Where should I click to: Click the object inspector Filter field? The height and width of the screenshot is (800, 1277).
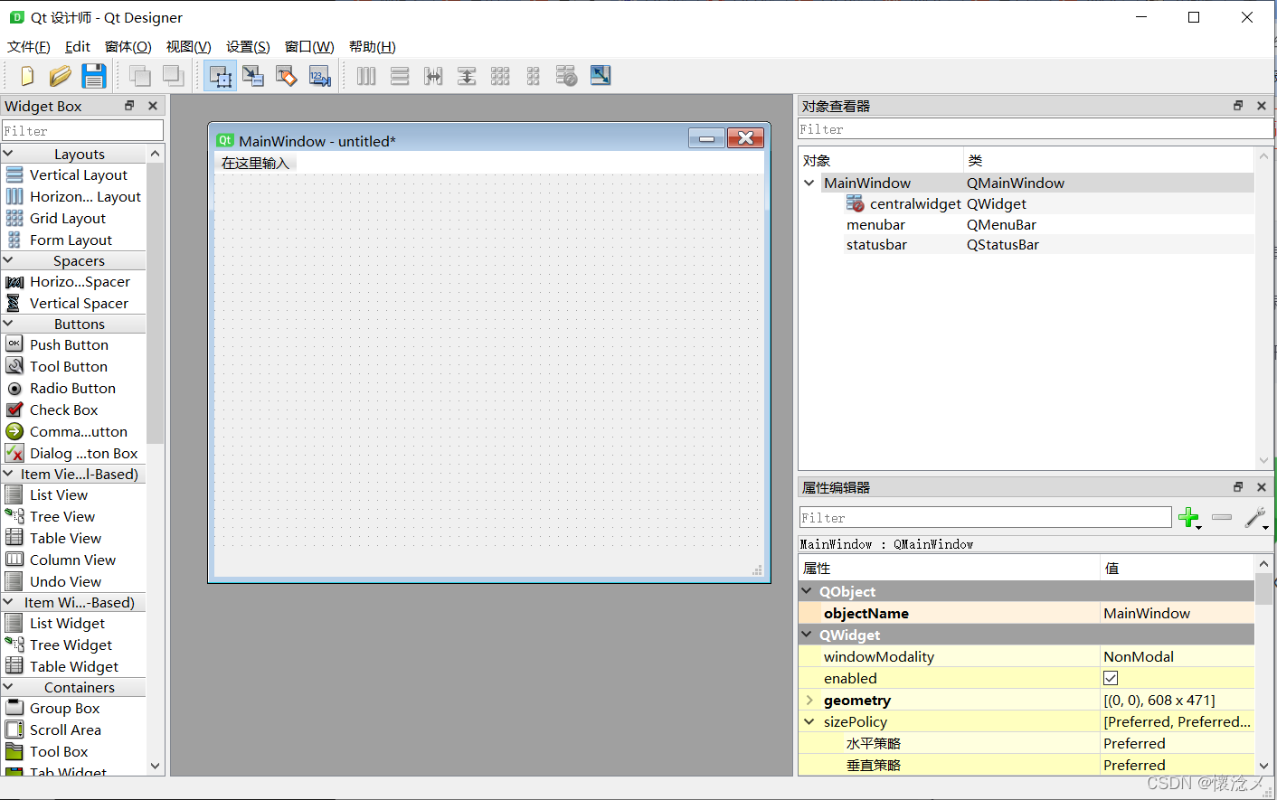(x=1035, y=129)
